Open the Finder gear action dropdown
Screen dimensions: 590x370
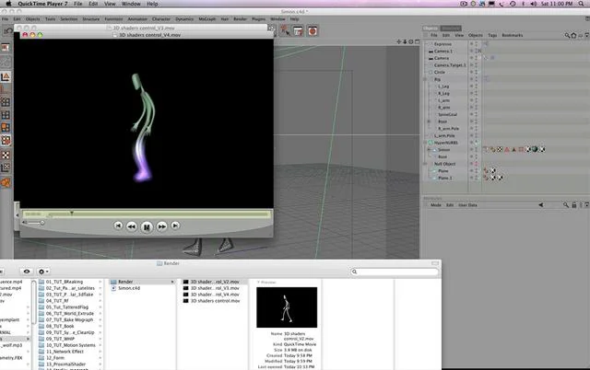(x=43, y=272)
